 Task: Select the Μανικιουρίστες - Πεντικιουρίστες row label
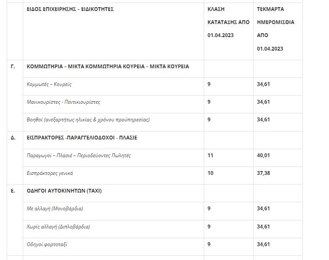pos(63,102)
